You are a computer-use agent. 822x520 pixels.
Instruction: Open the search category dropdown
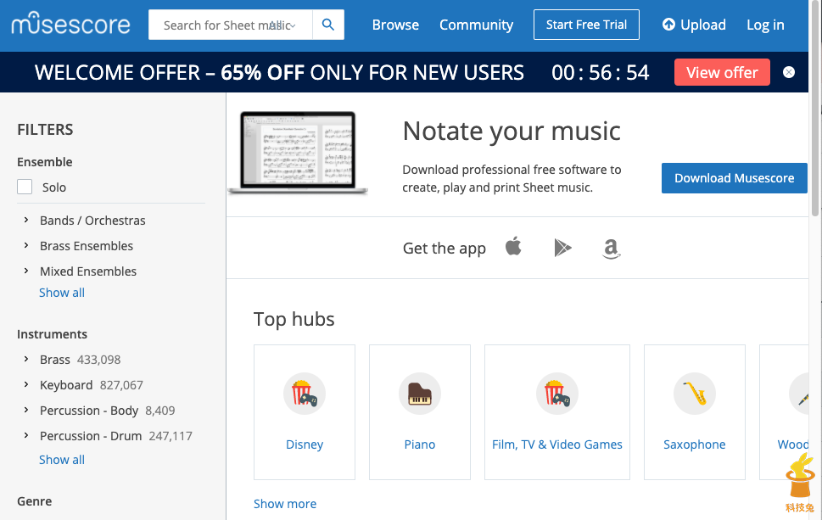coord(282,25)
